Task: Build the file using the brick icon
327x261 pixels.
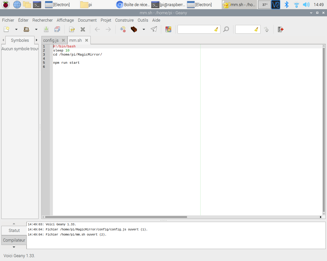Action: coord(134,29)
